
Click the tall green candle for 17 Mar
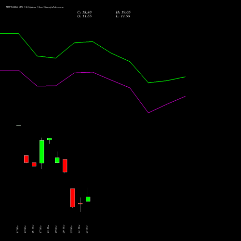[42, 152]
